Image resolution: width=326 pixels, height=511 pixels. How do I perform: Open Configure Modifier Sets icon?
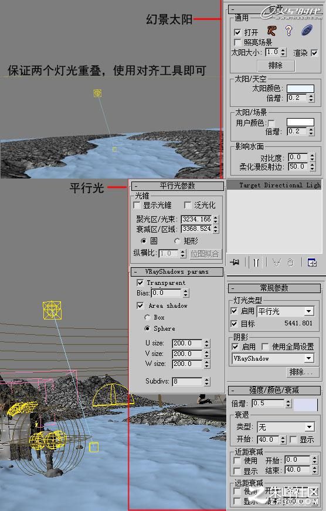312,263
